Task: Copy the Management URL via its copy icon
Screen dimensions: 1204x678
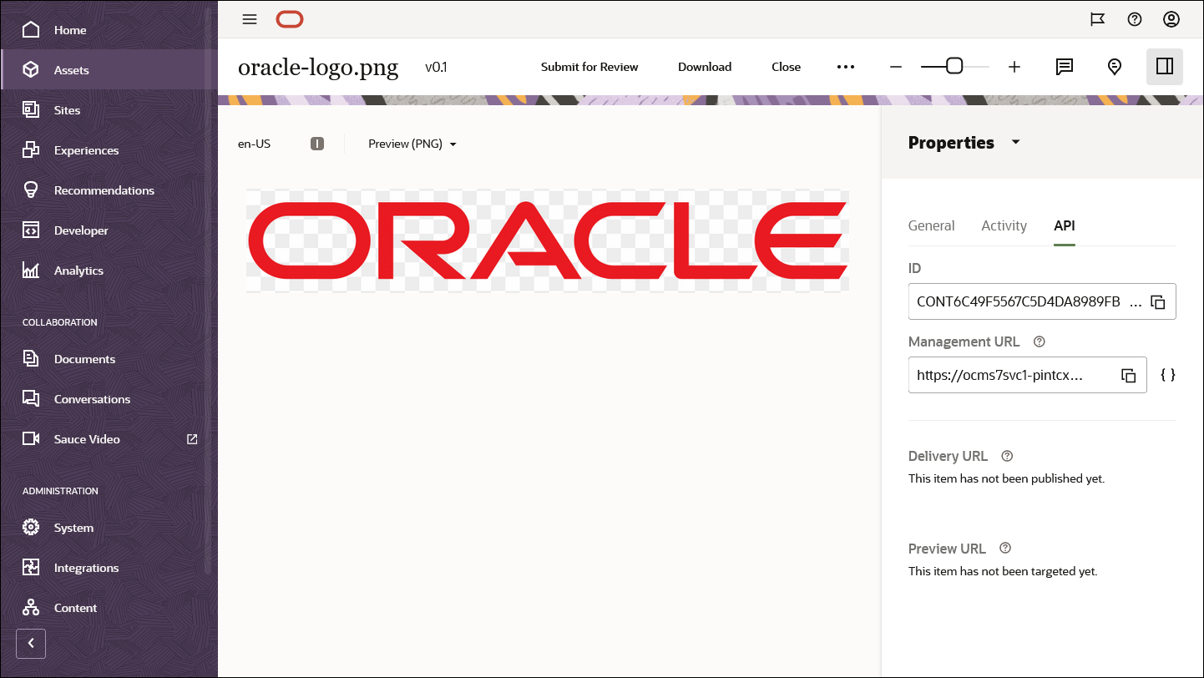Action: click(1130, 375)
